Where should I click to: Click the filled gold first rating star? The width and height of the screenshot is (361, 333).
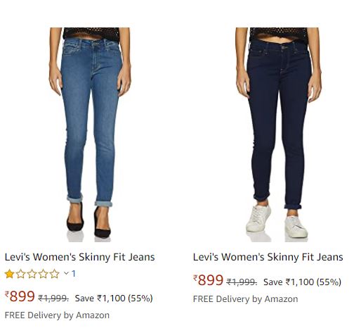[x=9, y=274]
